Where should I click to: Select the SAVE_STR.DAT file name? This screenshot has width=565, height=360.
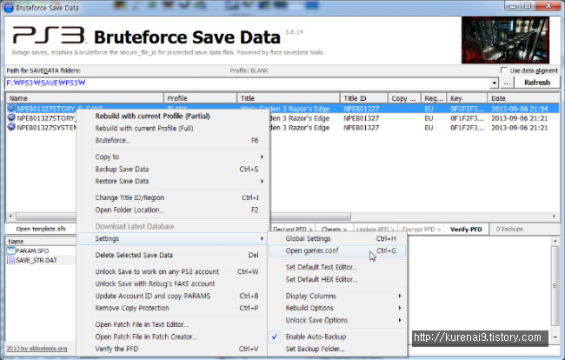(37, 260)
